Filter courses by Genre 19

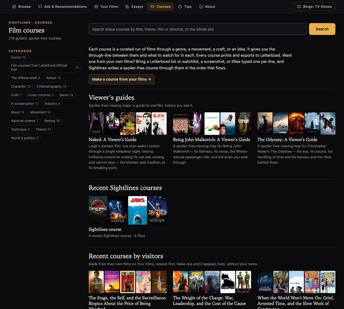pyautogui.click(x=66, y=95)
